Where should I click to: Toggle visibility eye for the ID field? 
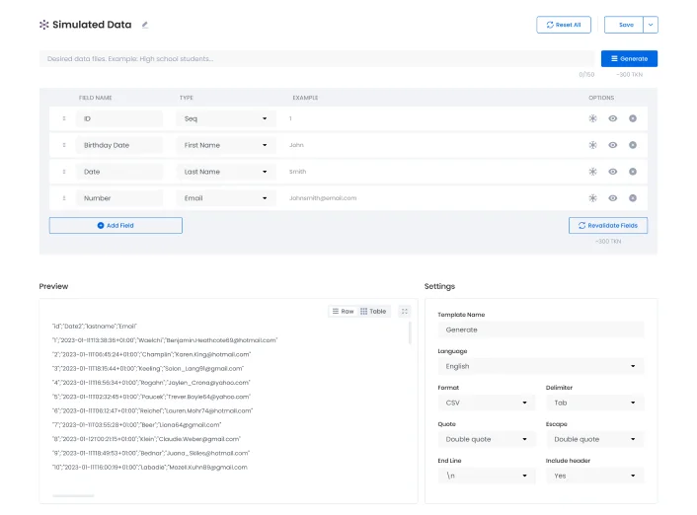tap(612, 118)
